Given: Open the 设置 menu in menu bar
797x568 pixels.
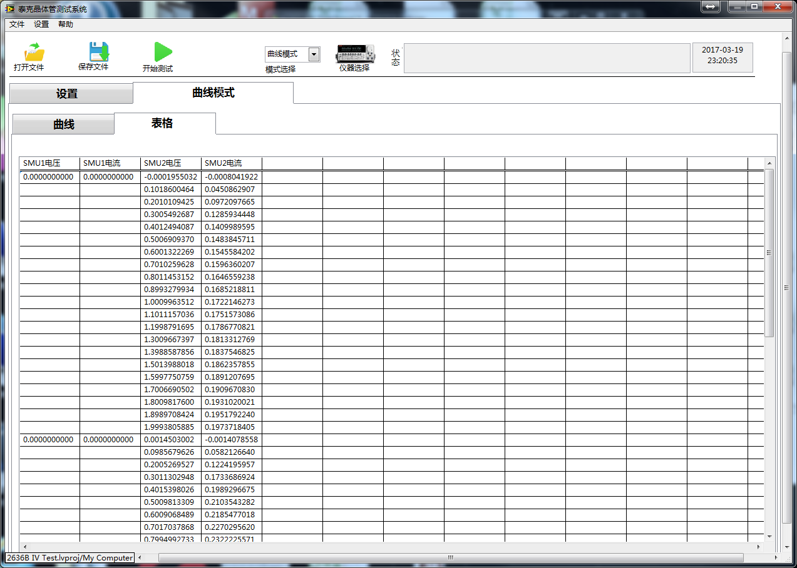Looking at the screenshot, I should 41,24.
